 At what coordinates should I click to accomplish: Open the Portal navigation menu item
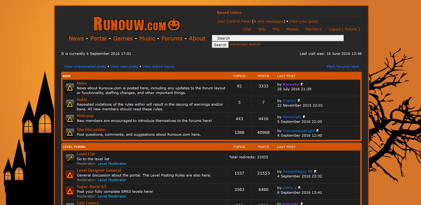pos(98,39)
